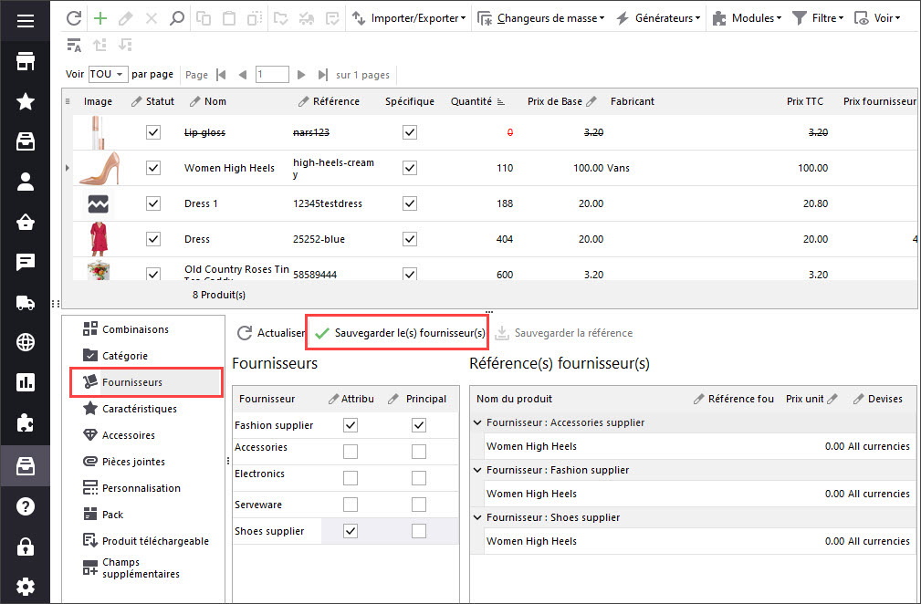Open Filtre dropdown menu

818,18
